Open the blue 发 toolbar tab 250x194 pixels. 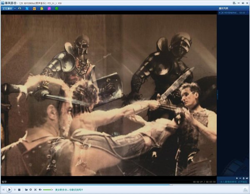click(x=27, y=8)
